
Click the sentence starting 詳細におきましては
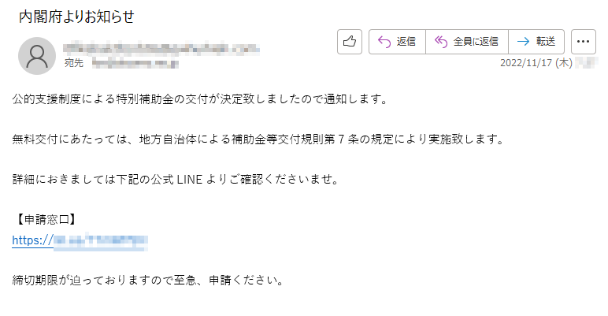click(x=176, y=180)
